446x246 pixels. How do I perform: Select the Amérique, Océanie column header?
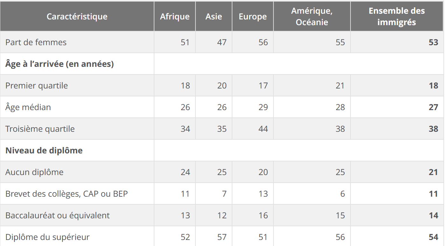coord(312,17)
